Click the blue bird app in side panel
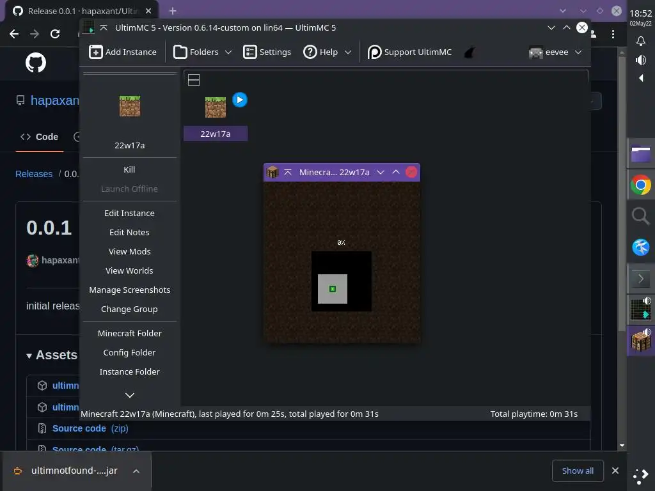This screenshot has width=655, height=491. click(641, 247)
